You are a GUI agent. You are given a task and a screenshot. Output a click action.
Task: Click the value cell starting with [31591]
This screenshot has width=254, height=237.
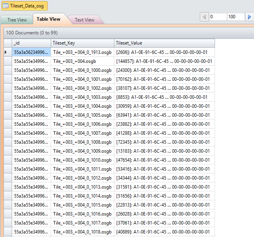(165, 187)
